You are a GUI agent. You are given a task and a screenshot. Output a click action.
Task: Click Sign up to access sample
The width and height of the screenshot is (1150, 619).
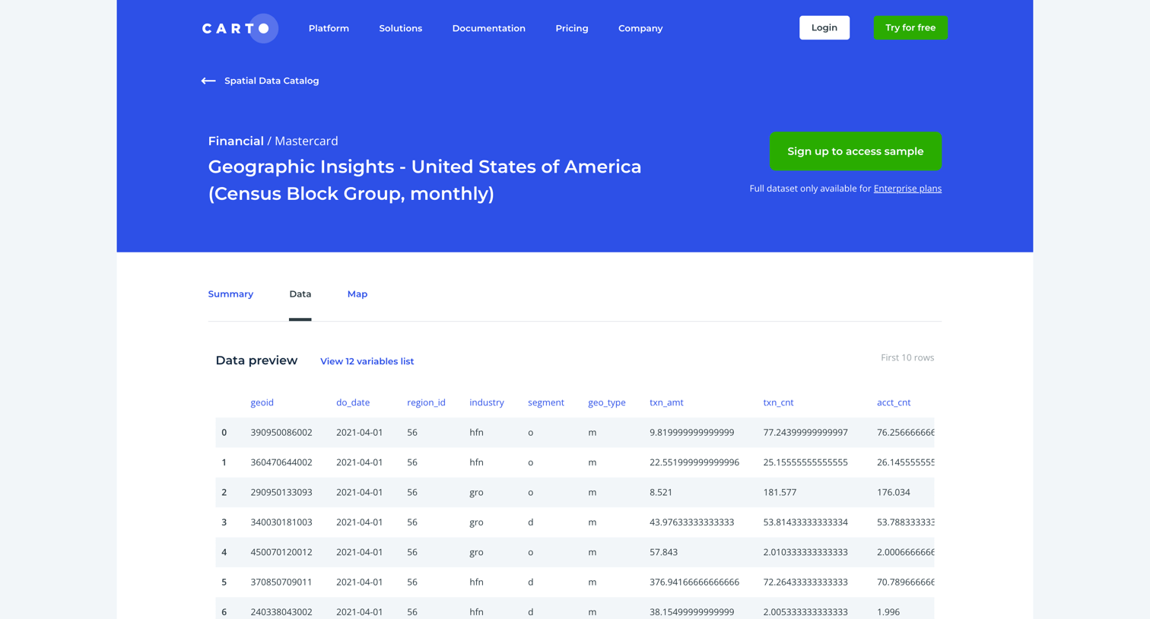pyautogui.click(x=856, y=151)
